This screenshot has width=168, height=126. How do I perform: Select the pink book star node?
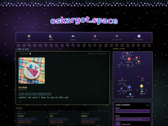click(x=127, y=53)
